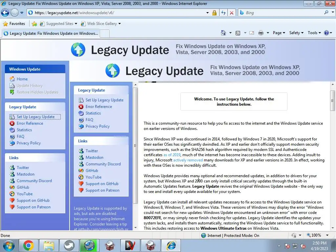Click inner sidebar vertical scrollbar thumb
The height and width of the screenshot is (252, 336).
coord(136,146)
